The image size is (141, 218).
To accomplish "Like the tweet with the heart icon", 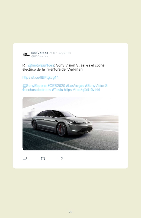I will click(x=61, y=158).
